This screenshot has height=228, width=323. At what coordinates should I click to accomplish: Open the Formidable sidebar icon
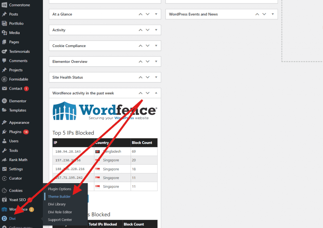(x=4, y=79)
